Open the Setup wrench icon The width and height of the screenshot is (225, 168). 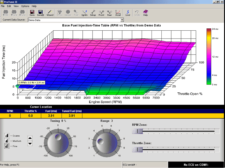click(x=93, y=13)
